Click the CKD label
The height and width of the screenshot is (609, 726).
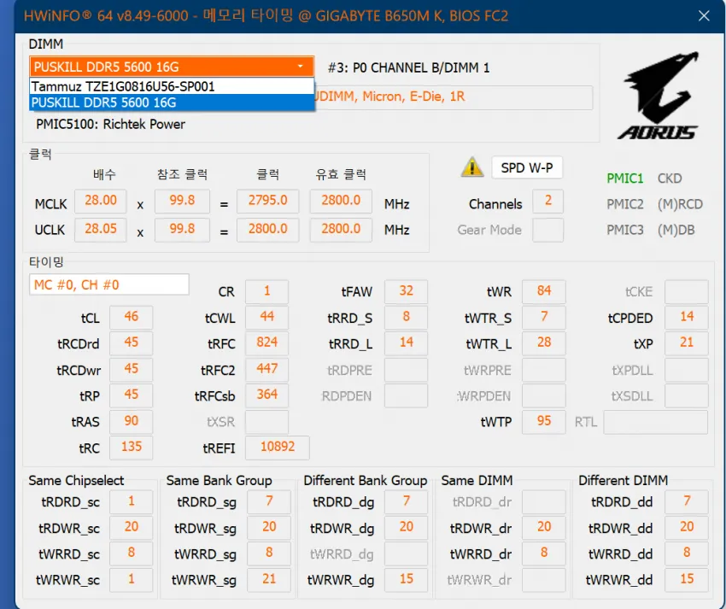[670, 179]
